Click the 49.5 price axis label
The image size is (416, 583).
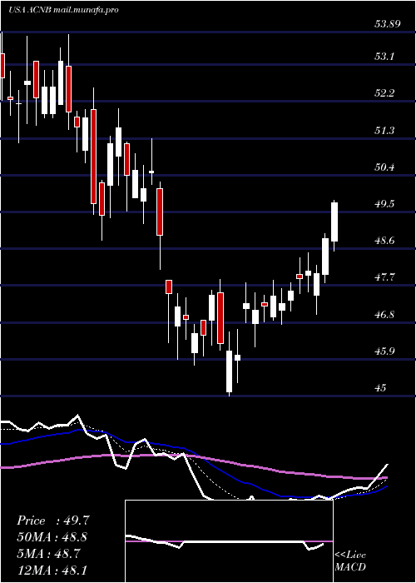(x=386, y=204)
